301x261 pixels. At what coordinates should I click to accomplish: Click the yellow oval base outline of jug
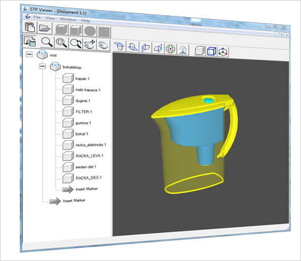(x=194, y=184)
